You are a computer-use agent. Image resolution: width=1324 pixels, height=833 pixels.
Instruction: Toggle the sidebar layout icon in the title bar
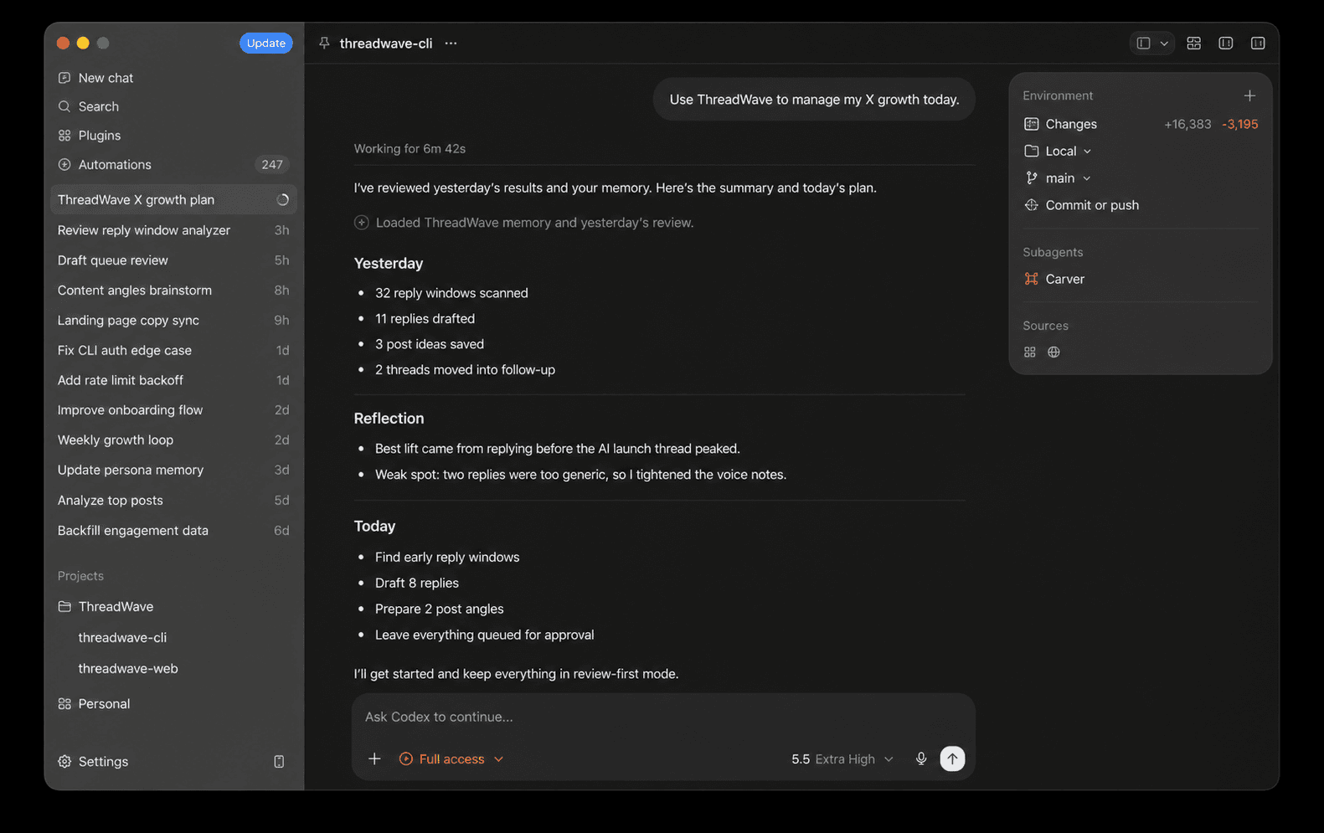click(1143, 43)
